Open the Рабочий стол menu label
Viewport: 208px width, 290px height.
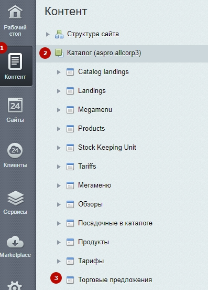tap(15, 30)
